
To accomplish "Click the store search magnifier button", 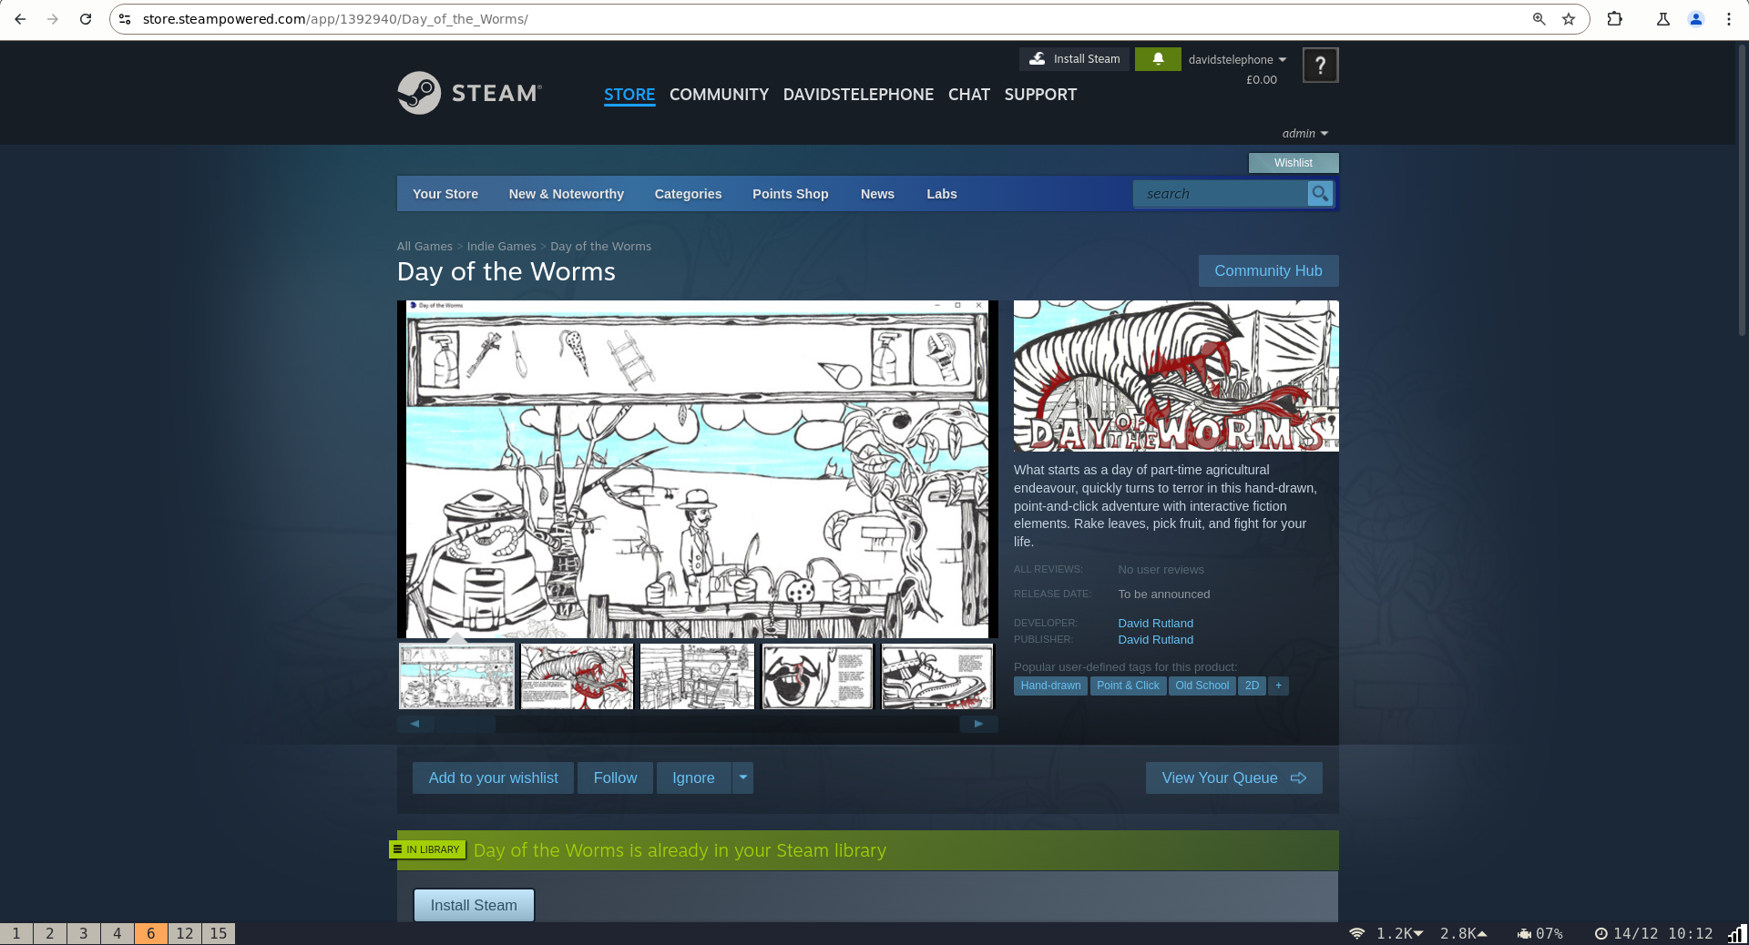I will [1320, 193].
